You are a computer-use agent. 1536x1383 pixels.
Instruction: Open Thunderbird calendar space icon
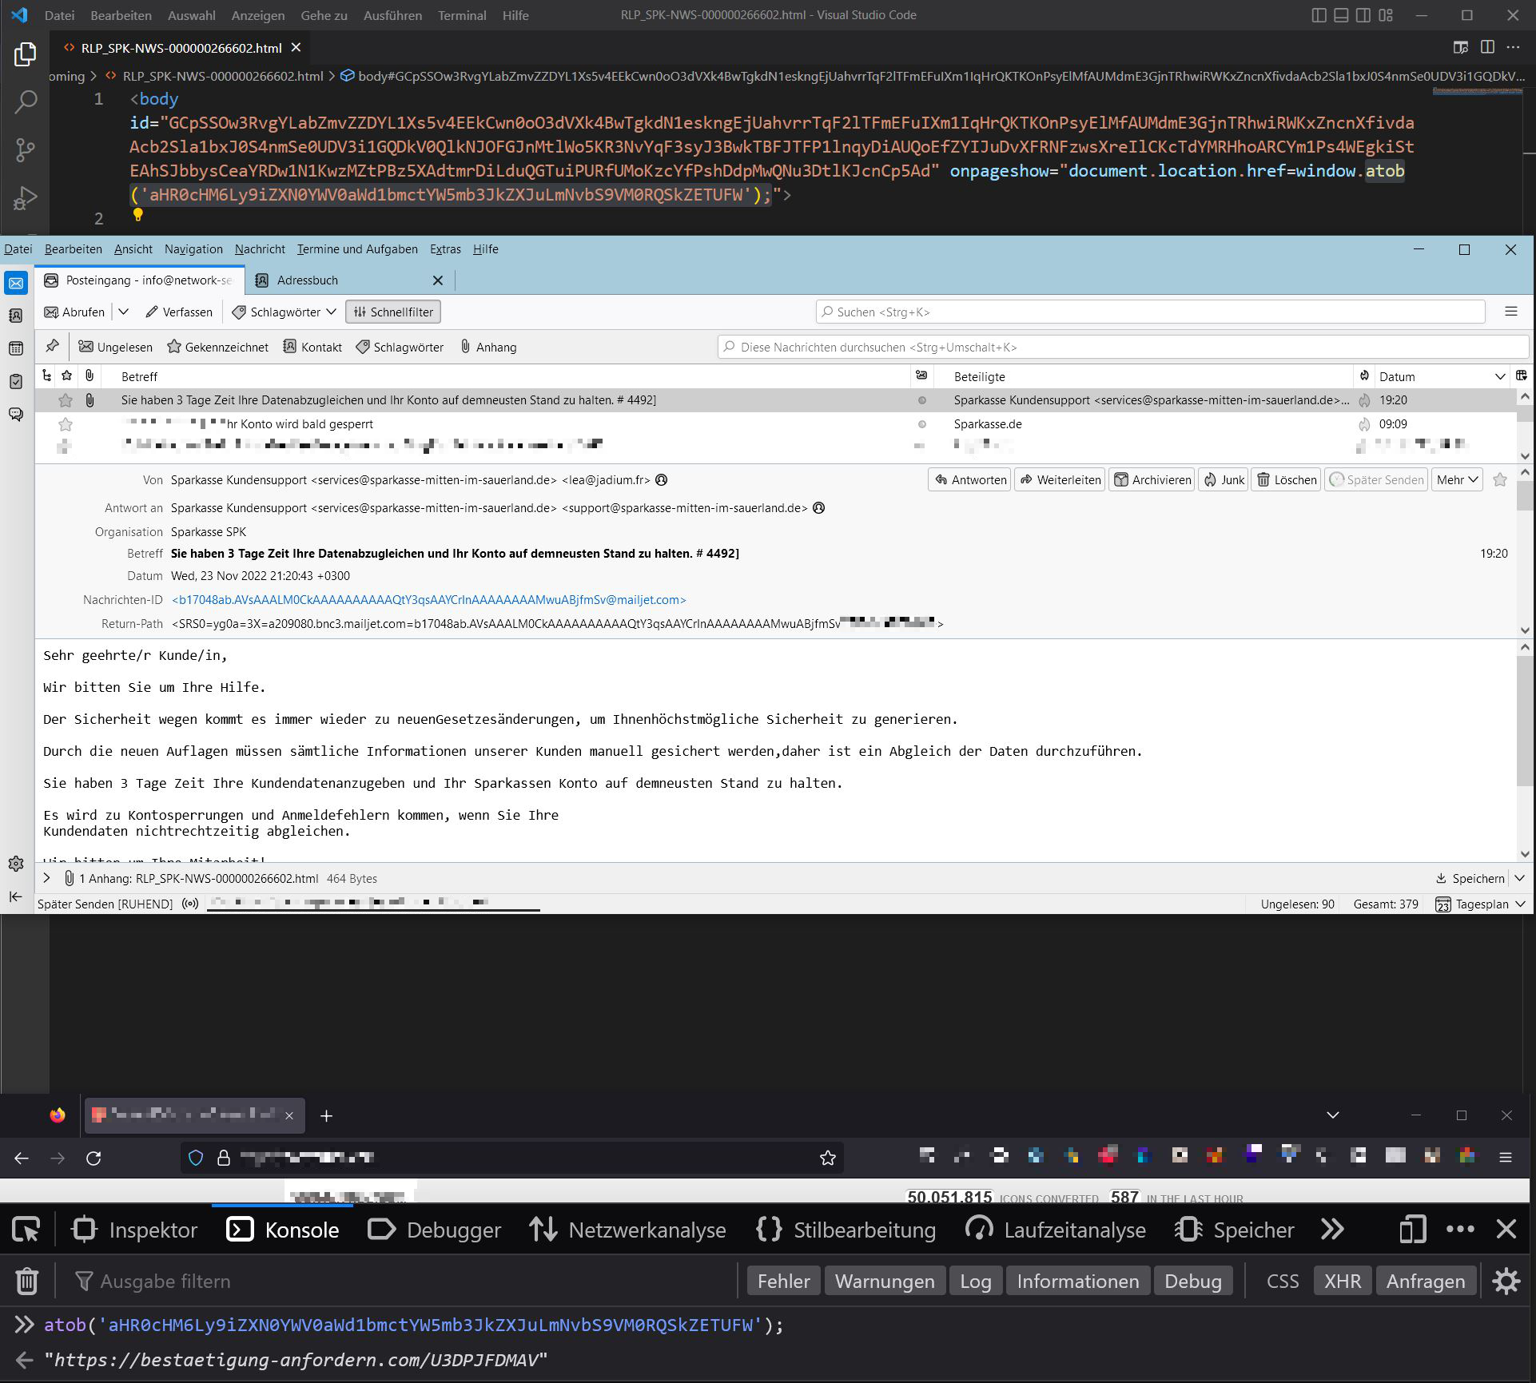[16, 348]
